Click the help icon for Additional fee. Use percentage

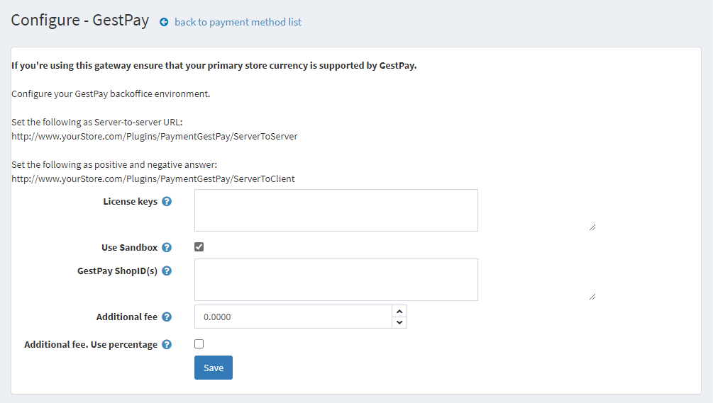167,345
